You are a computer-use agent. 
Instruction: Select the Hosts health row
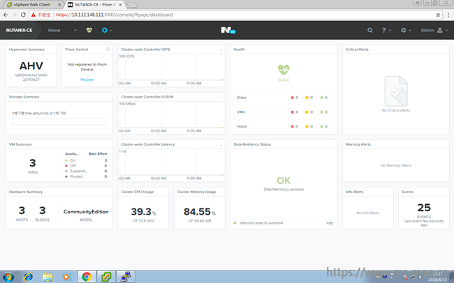pos(284,126)
